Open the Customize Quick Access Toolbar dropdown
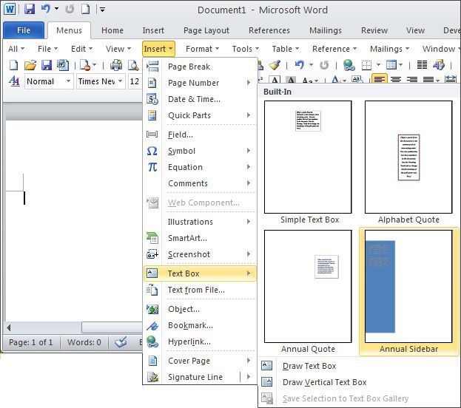 point(102,10)
